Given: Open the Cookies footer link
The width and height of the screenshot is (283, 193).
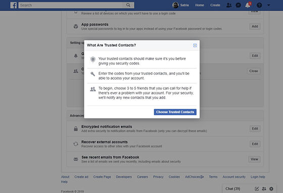Looking at the screenshot, I should pyautogui.click(x=174, y=177).
